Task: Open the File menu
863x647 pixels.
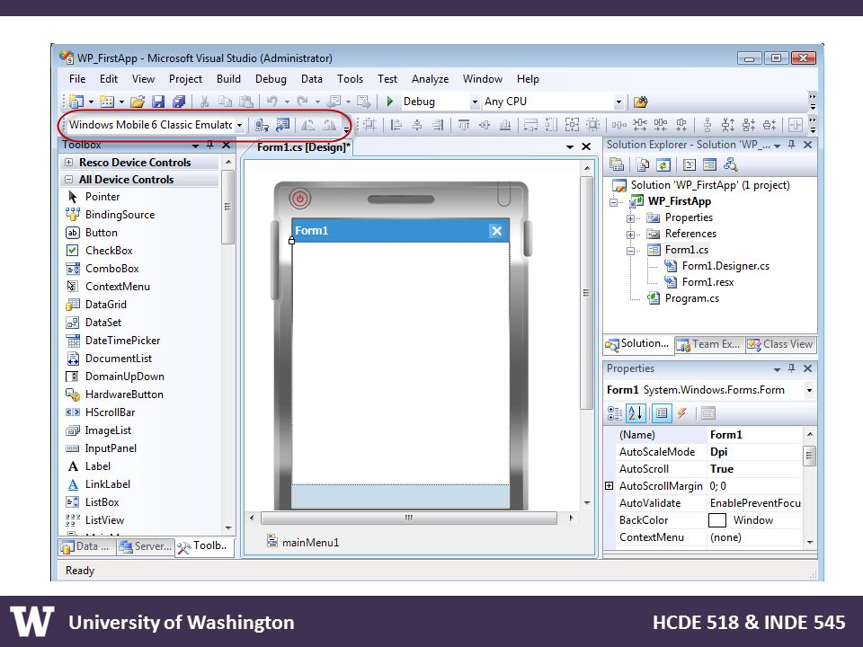Action: coord(77,79)
